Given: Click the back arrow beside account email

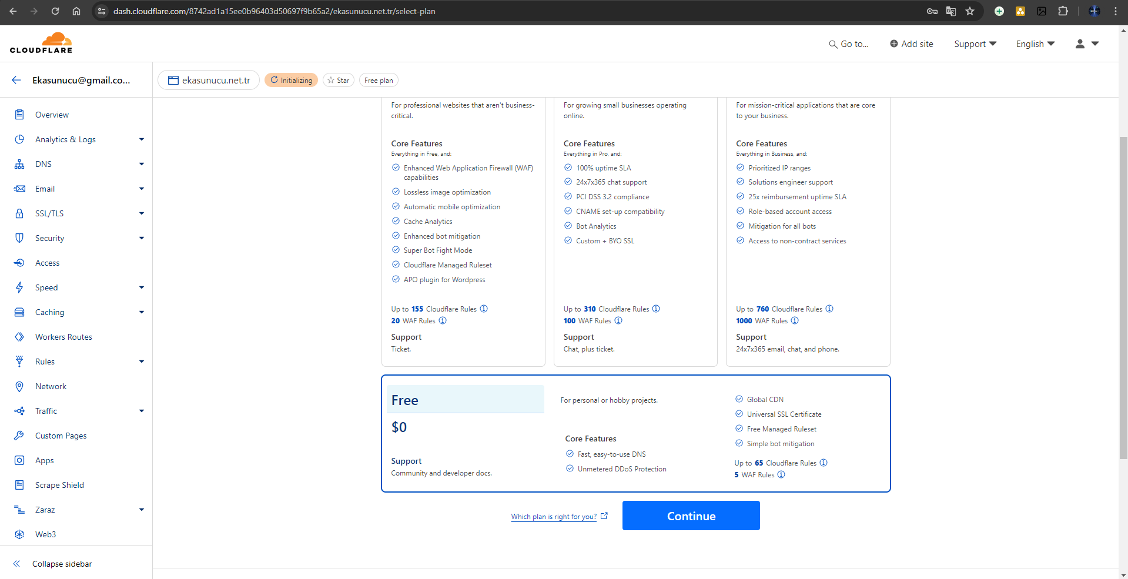Looking at the screenshot, I should coord(16,80).
